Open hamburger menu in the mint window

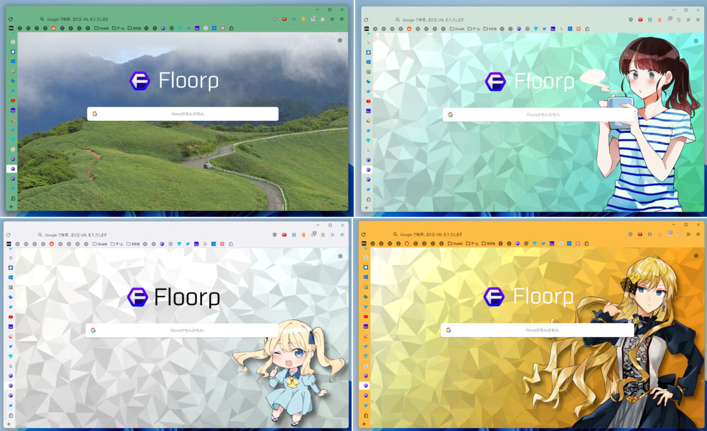[x=698, y=20]
